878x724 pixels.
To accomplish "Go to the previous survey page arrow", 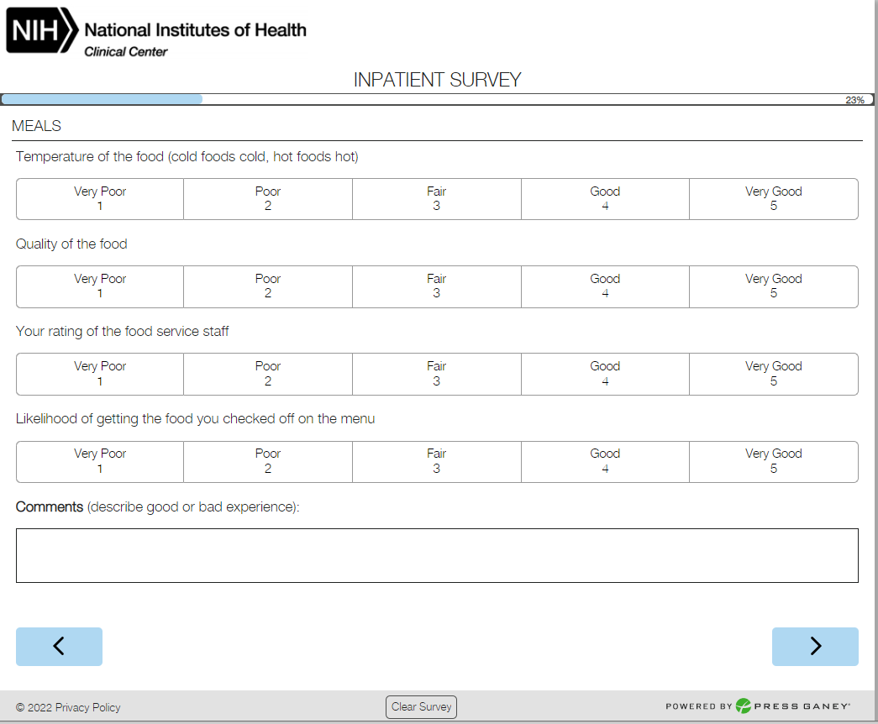I will click(59, 646).
